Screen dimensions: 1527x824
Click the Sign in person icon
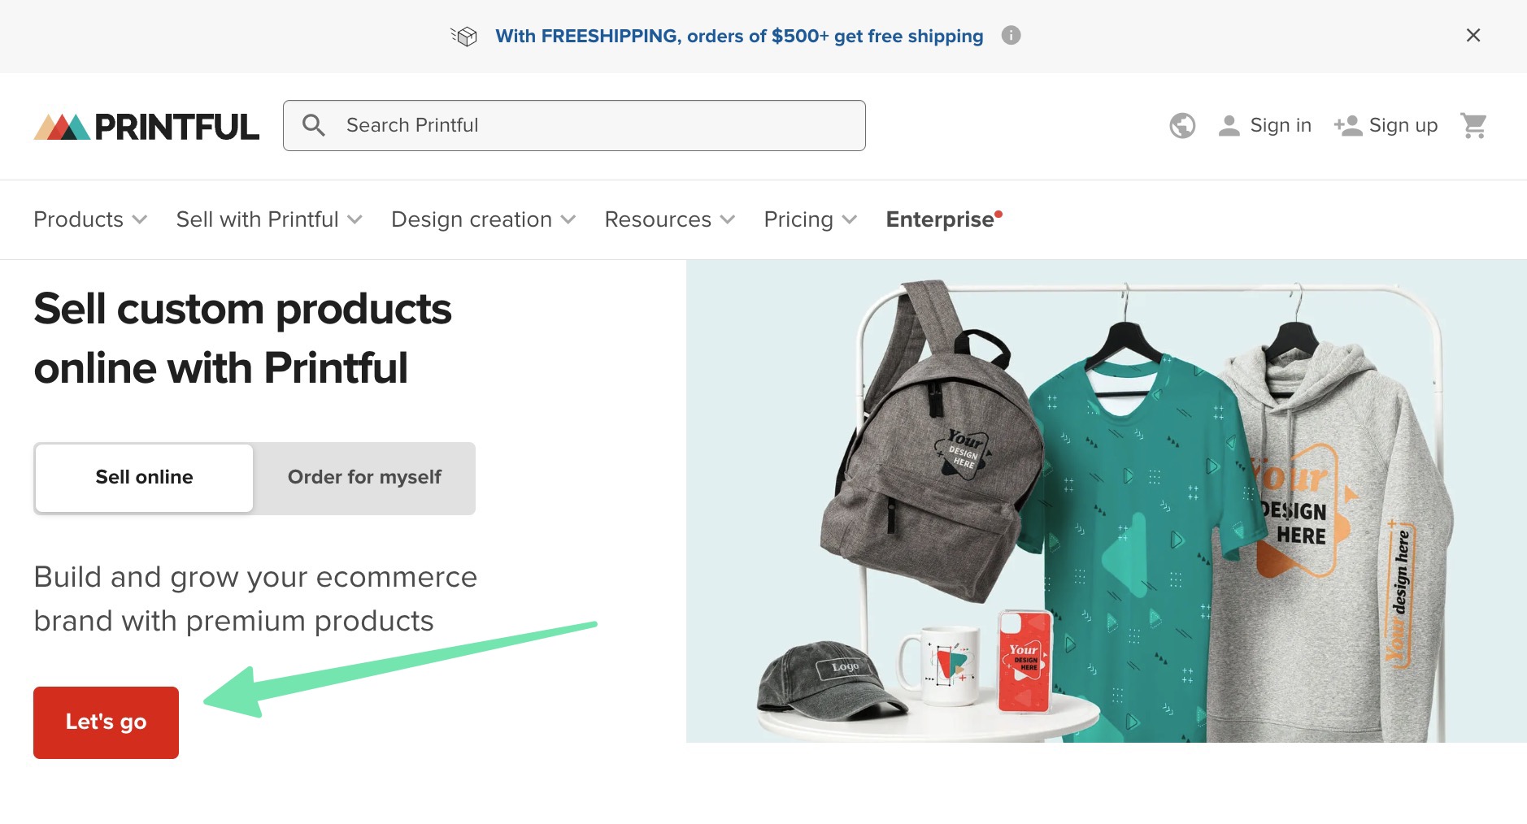(x=1229, y=125)
